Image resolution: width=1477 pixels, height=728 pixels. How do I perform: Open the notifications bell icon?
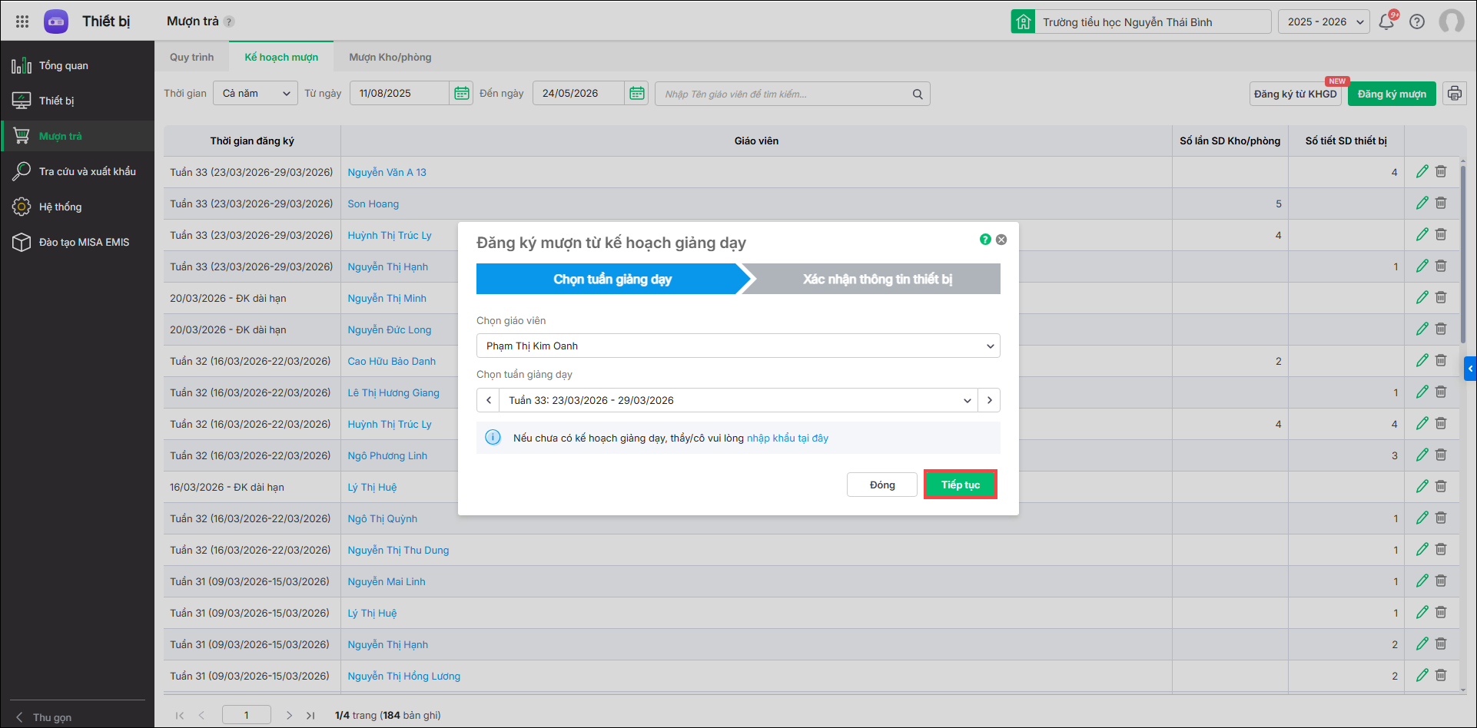[x=1386, y=22]
